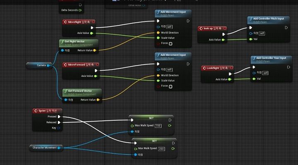The width and height of the screenshot is (298, 165).
Task: Click Add Controller Pitch Input exec input pin
Action: click(251, 28)
